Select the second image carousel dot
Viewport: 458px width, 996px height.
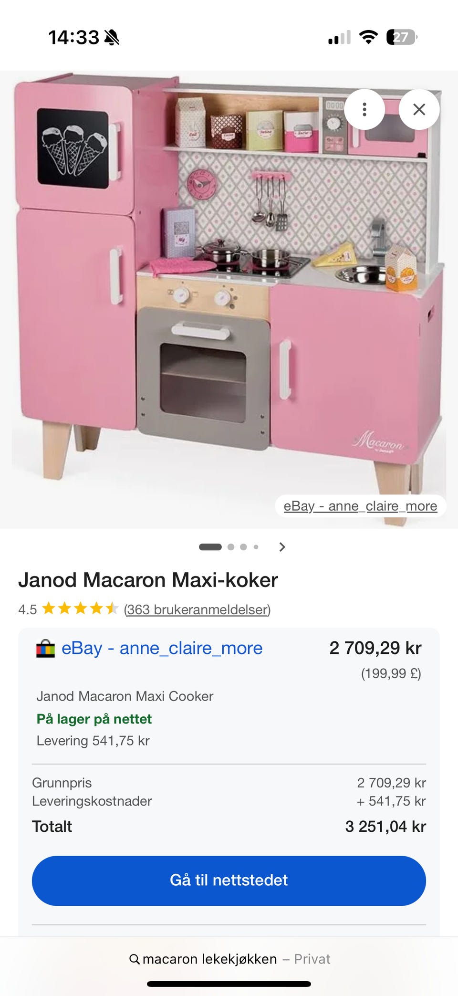231,547
